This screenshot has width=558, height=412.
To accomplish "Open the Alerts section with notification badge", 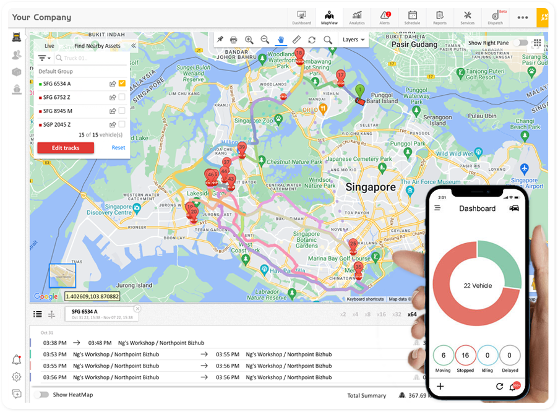I will point(385,17).
